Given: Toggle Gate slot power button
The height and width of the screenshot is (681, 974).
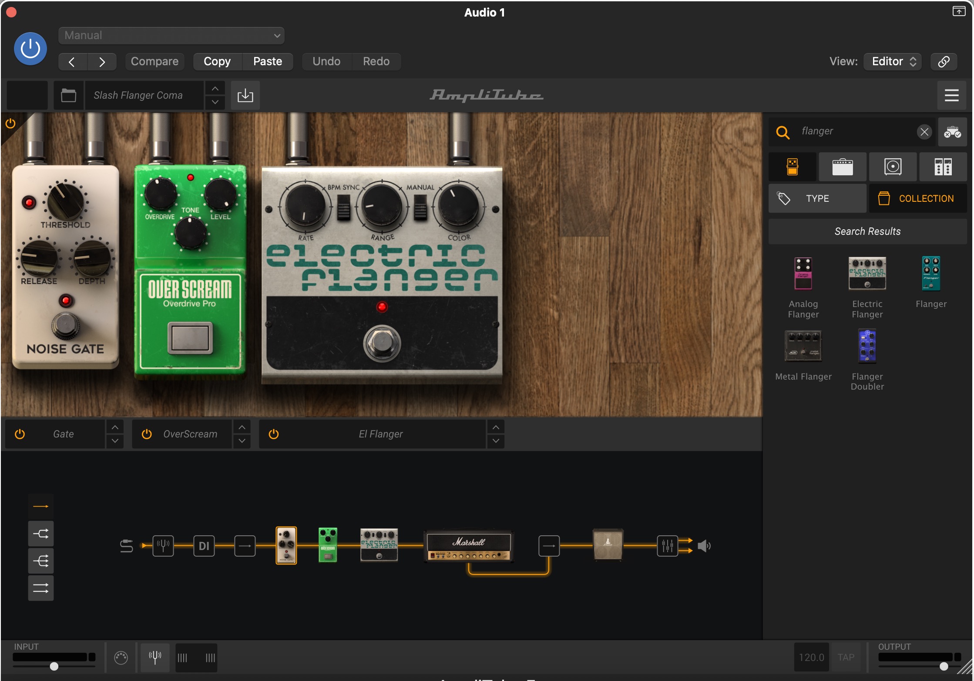Looking at the screenshot, I should [x=20, y=434].
